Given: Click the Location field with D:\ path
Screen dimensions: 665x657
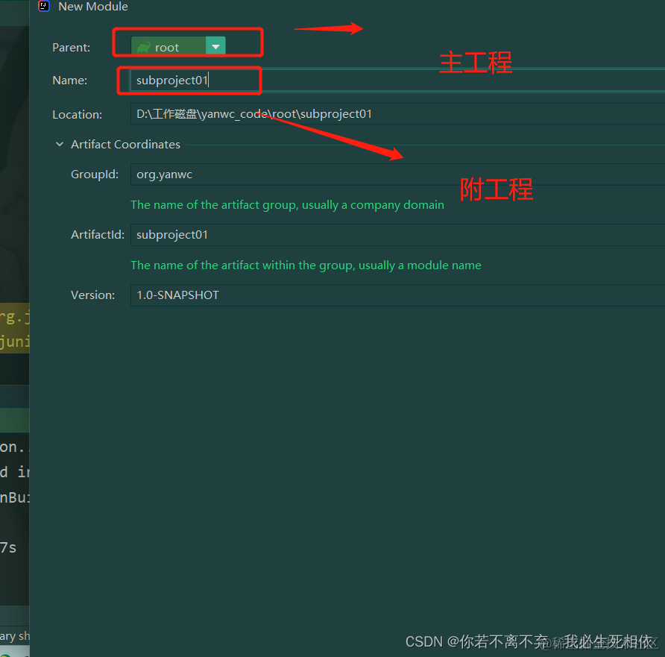Looking at the screenshot, I should coord(397,113).
